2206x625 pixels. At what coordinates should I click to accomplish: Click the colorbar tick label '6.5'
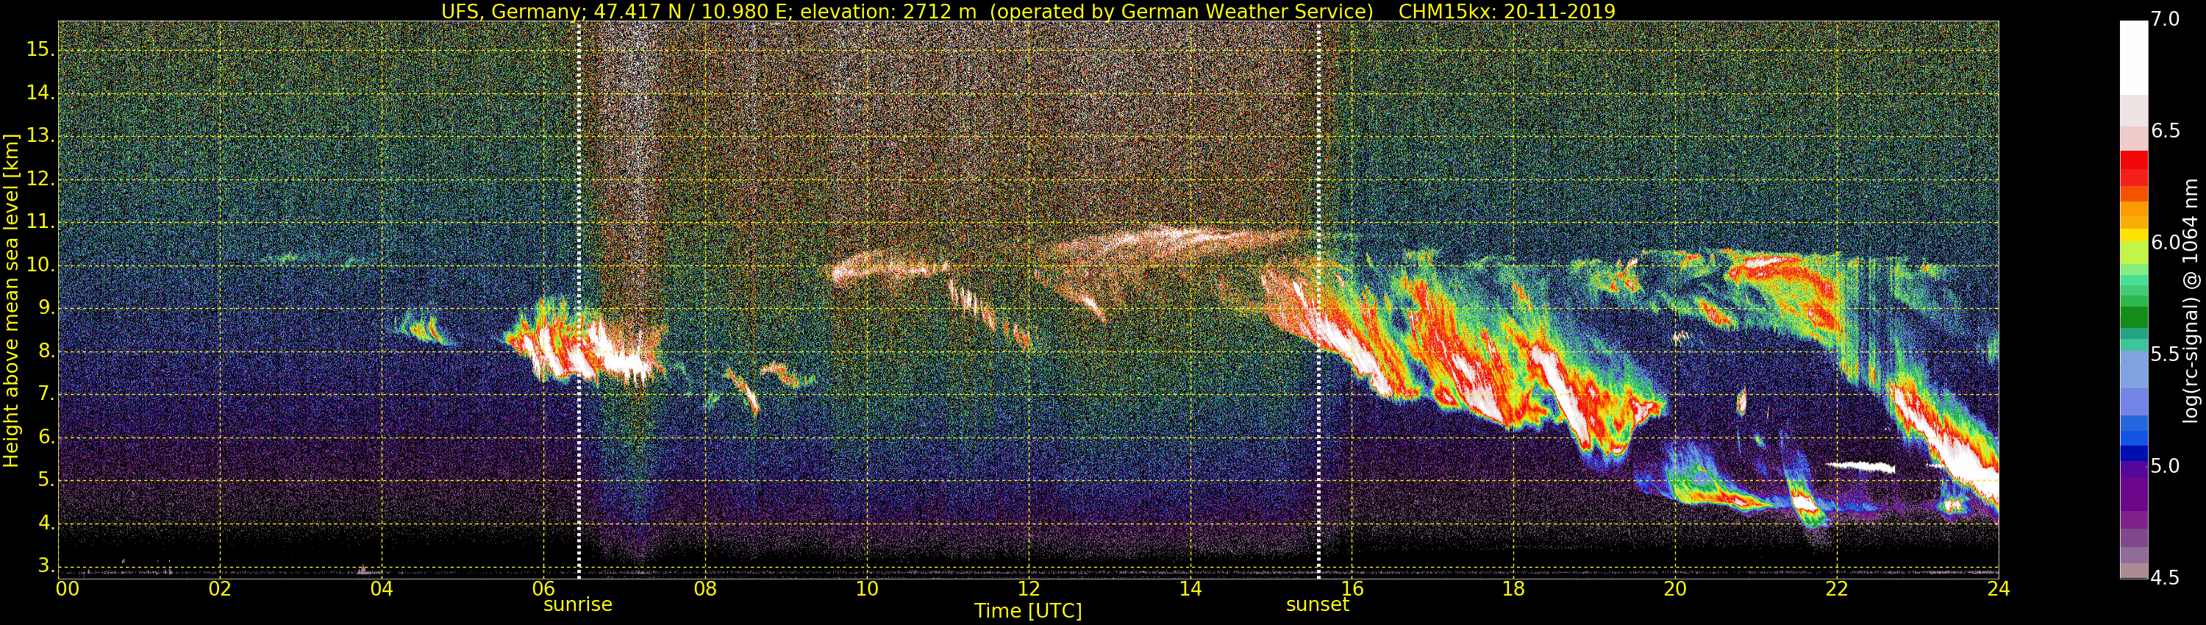pyautogui.click(x=2166, y=131)
